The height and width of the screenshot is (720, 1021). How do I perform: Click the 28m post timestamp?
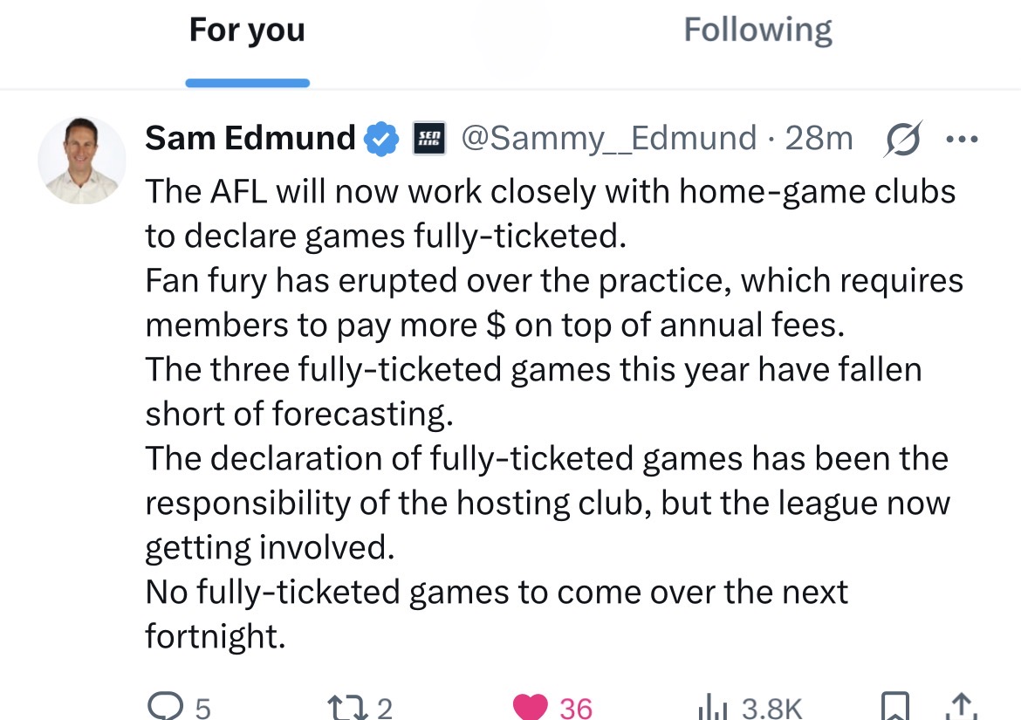[x=819, y=138]
